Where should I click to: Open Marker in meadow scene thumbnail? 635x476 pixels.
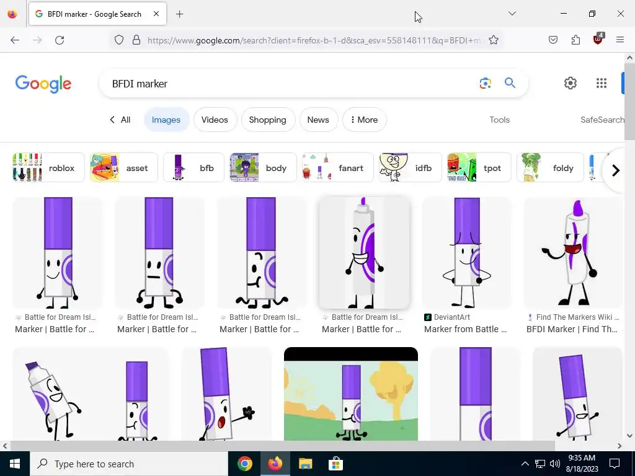351,394
